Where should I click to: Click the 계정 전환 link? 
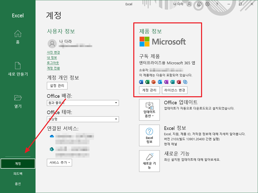pos(53,68)
